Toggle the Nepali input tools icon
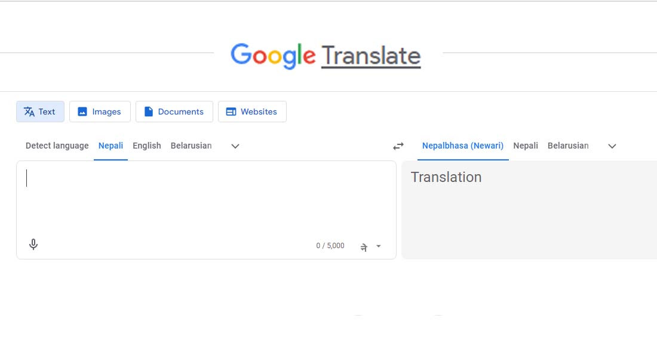 pyautogui.click(x=364, y=246)
